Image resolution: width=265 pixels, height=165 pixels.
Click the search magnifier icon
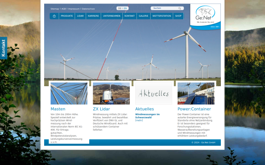[x=179, y=8]
